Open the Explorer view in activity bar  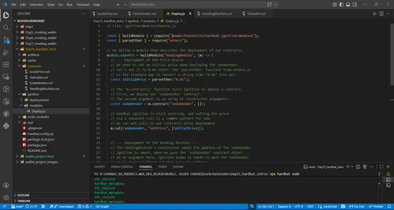[6, 15]
